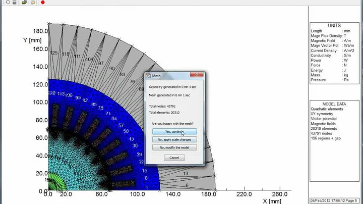363x204 pixels.
Task: Click region label 57 in blue stator
Action: [x=121, y=125]
